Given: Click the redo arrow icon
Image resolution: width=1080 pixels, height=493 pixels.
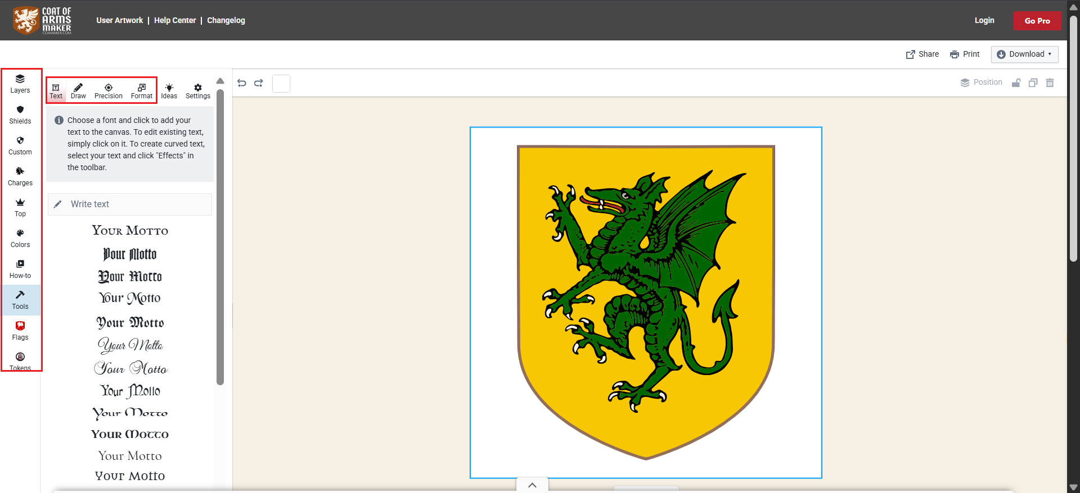Looking at the screenshot, I should 259,83.
